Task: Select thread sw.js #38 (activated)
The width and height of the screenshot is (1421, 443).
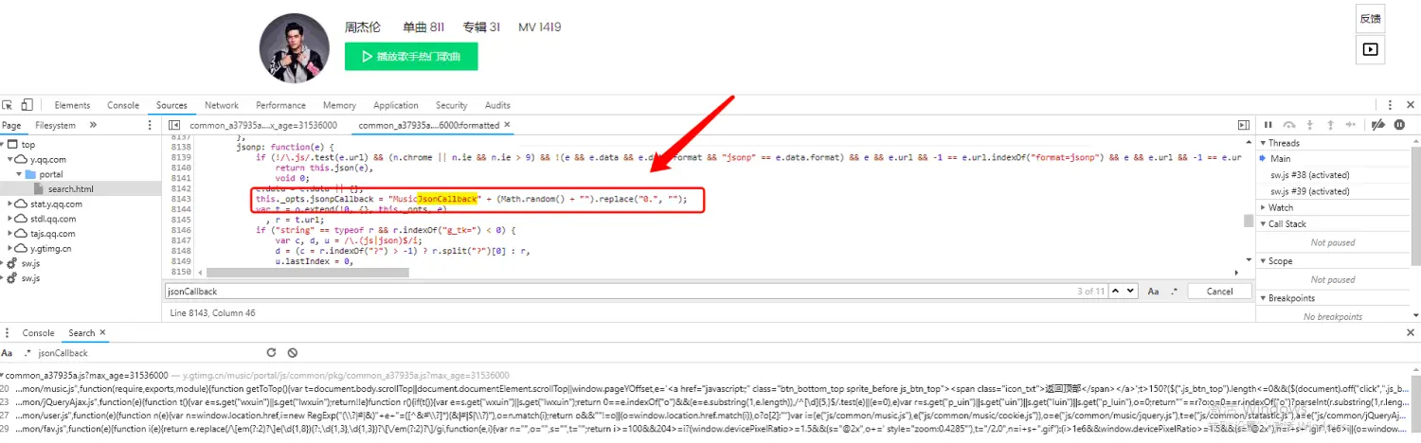Action: 1310,175
